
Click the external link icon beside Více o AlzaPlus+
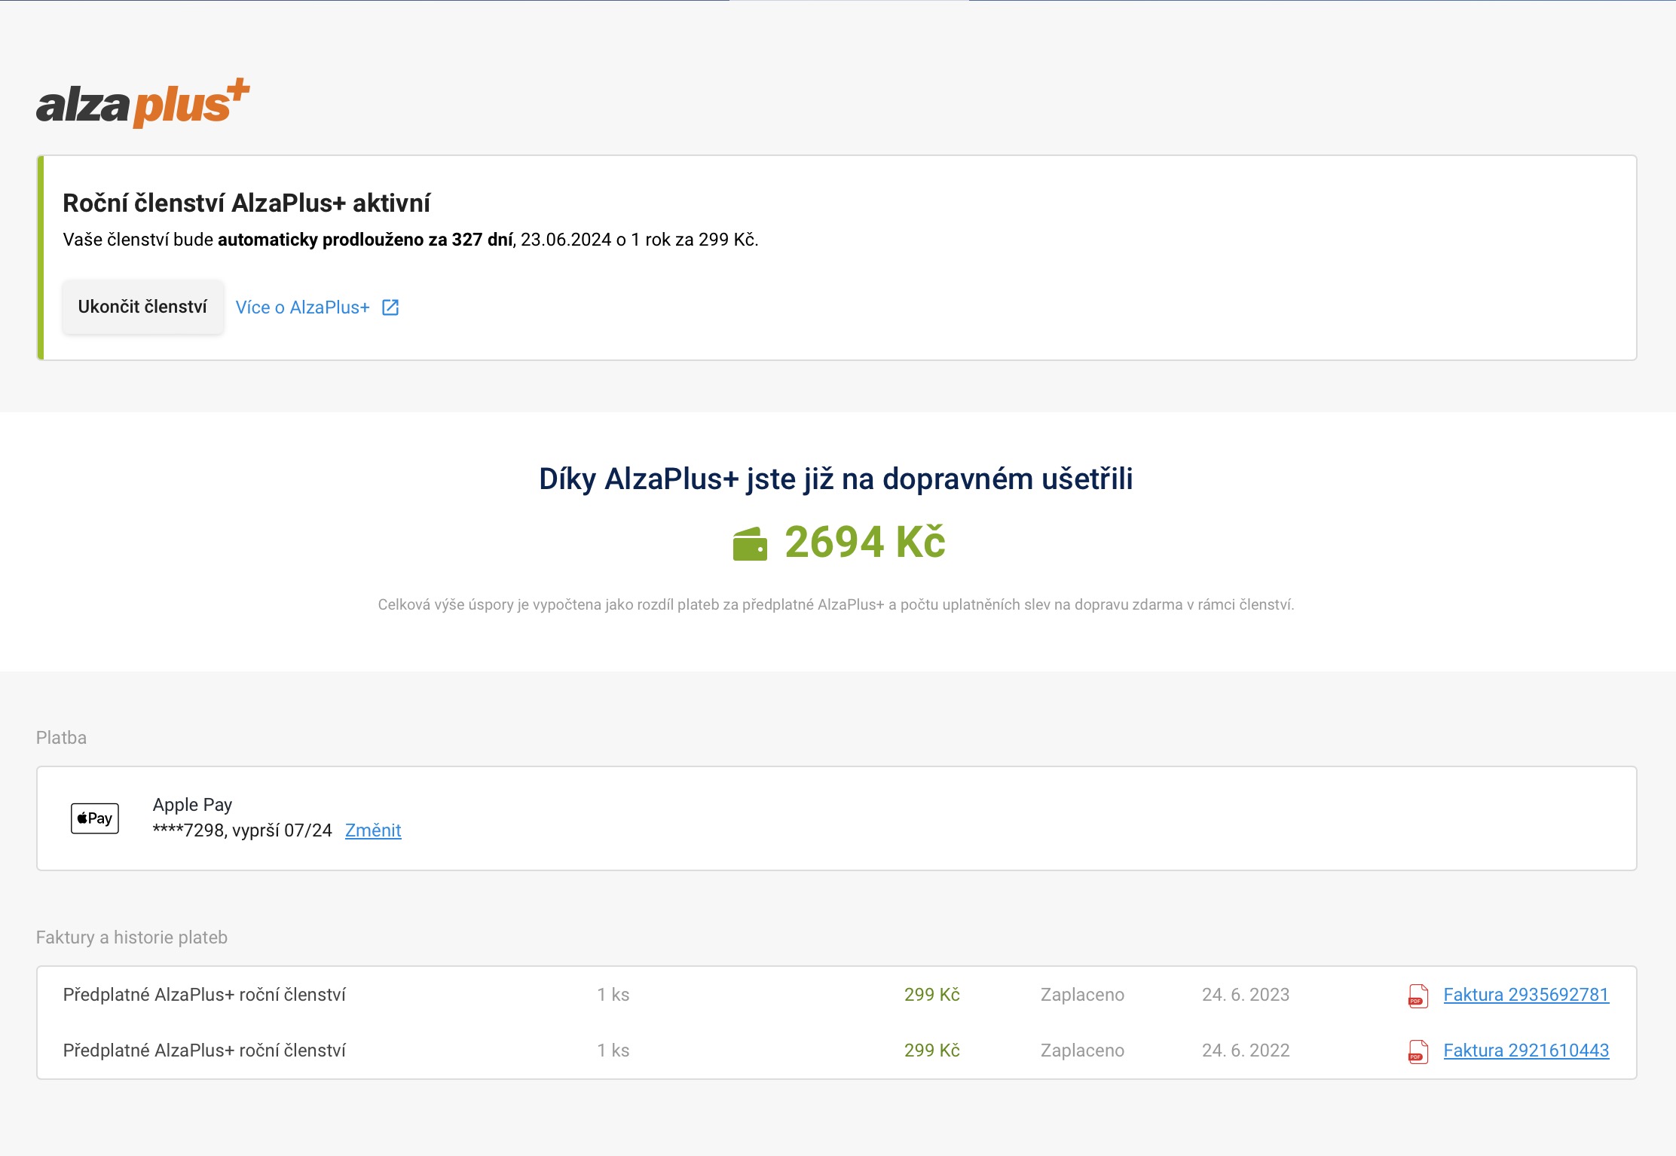(x=390, y=307)
